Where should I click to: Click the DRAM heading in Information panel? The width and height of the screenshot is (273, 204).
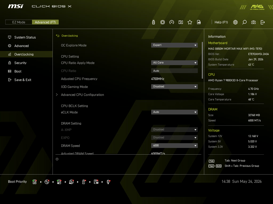click(x=212, y=109)
